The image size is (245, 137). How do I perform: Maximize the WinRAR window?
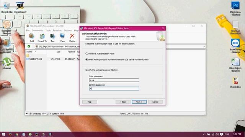pyautogui.click(x=193, y=26)
